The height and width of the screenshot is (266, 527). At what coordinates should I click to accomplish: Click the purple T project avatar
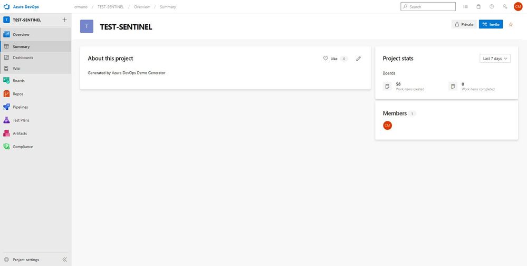tap(87, 26)
